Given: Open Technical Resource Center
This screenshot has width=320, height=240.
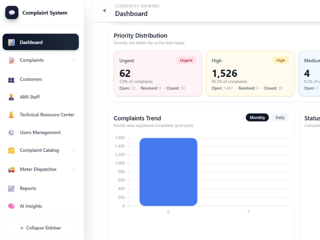Looking at the screenshot, I should [x=47, y=115].
